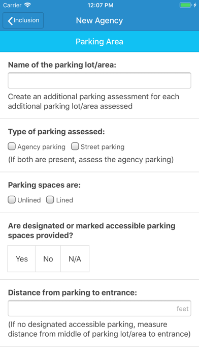Focus the parking lot name field
The width and height of the screenshot is (199, 354).
99,80
